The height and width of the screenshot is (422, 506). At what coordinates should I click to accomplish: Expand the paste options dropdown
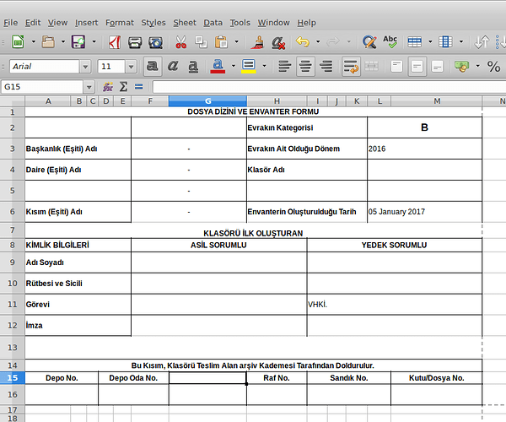pyautogui.click(x=236, y=42)
